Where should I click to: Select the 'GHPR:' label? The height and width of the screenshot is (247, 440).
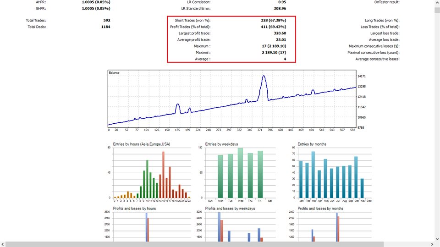[x=41, y=8]
